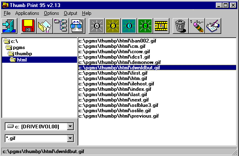Expand the *.gif file filter dropdown arrow

(70, 138)
